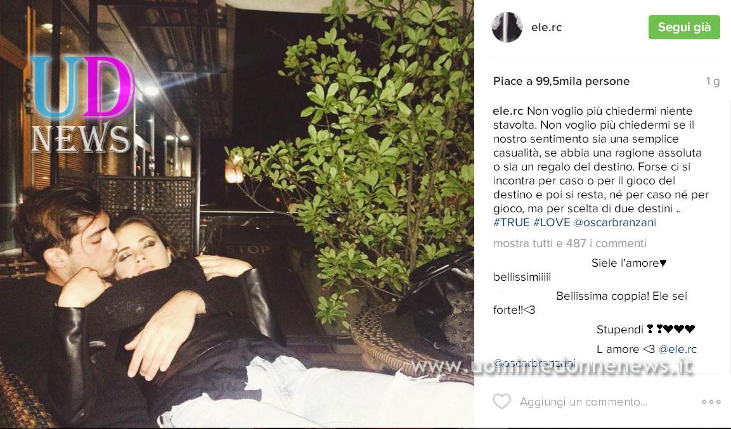Image resolution: width=731 pixels, height=429 pixels.
Task: Expand mostra tutti e 487 i commenti
Action: click(570, 243)
